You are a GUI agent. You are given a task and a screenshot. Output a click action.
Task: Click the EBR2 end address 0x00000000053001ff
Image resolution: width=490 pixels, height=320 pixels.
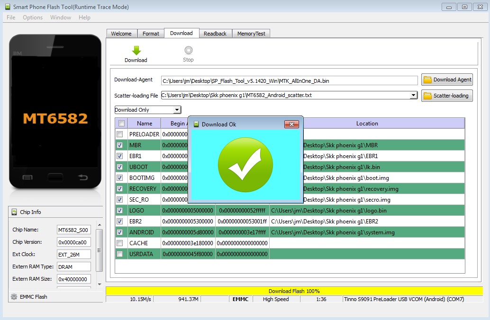pos(242,222)
